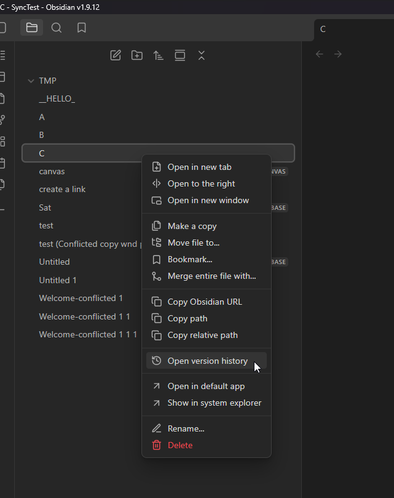Open the sort order options
This screenshot has width=394, height=498.
point(159,55)
